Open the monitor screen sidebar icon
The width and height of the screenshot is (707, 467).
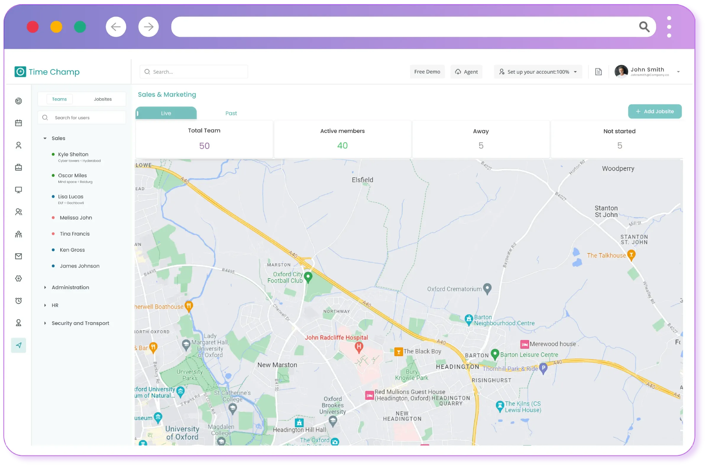coord(18,190)
